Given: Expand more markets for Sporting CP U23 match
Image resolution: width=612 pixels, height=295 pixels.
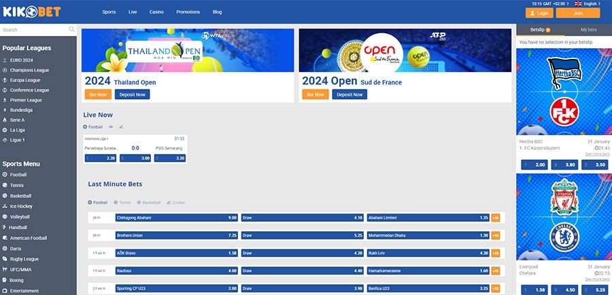Looking at the screenshot, I should [x=495, y=288].
